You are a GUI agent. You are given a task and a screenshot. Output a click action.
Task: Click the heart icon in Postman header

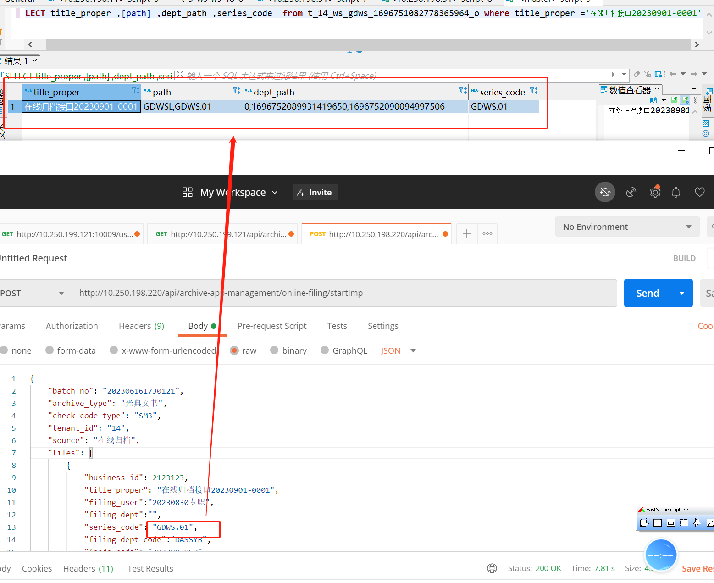[x=699, y=192]
